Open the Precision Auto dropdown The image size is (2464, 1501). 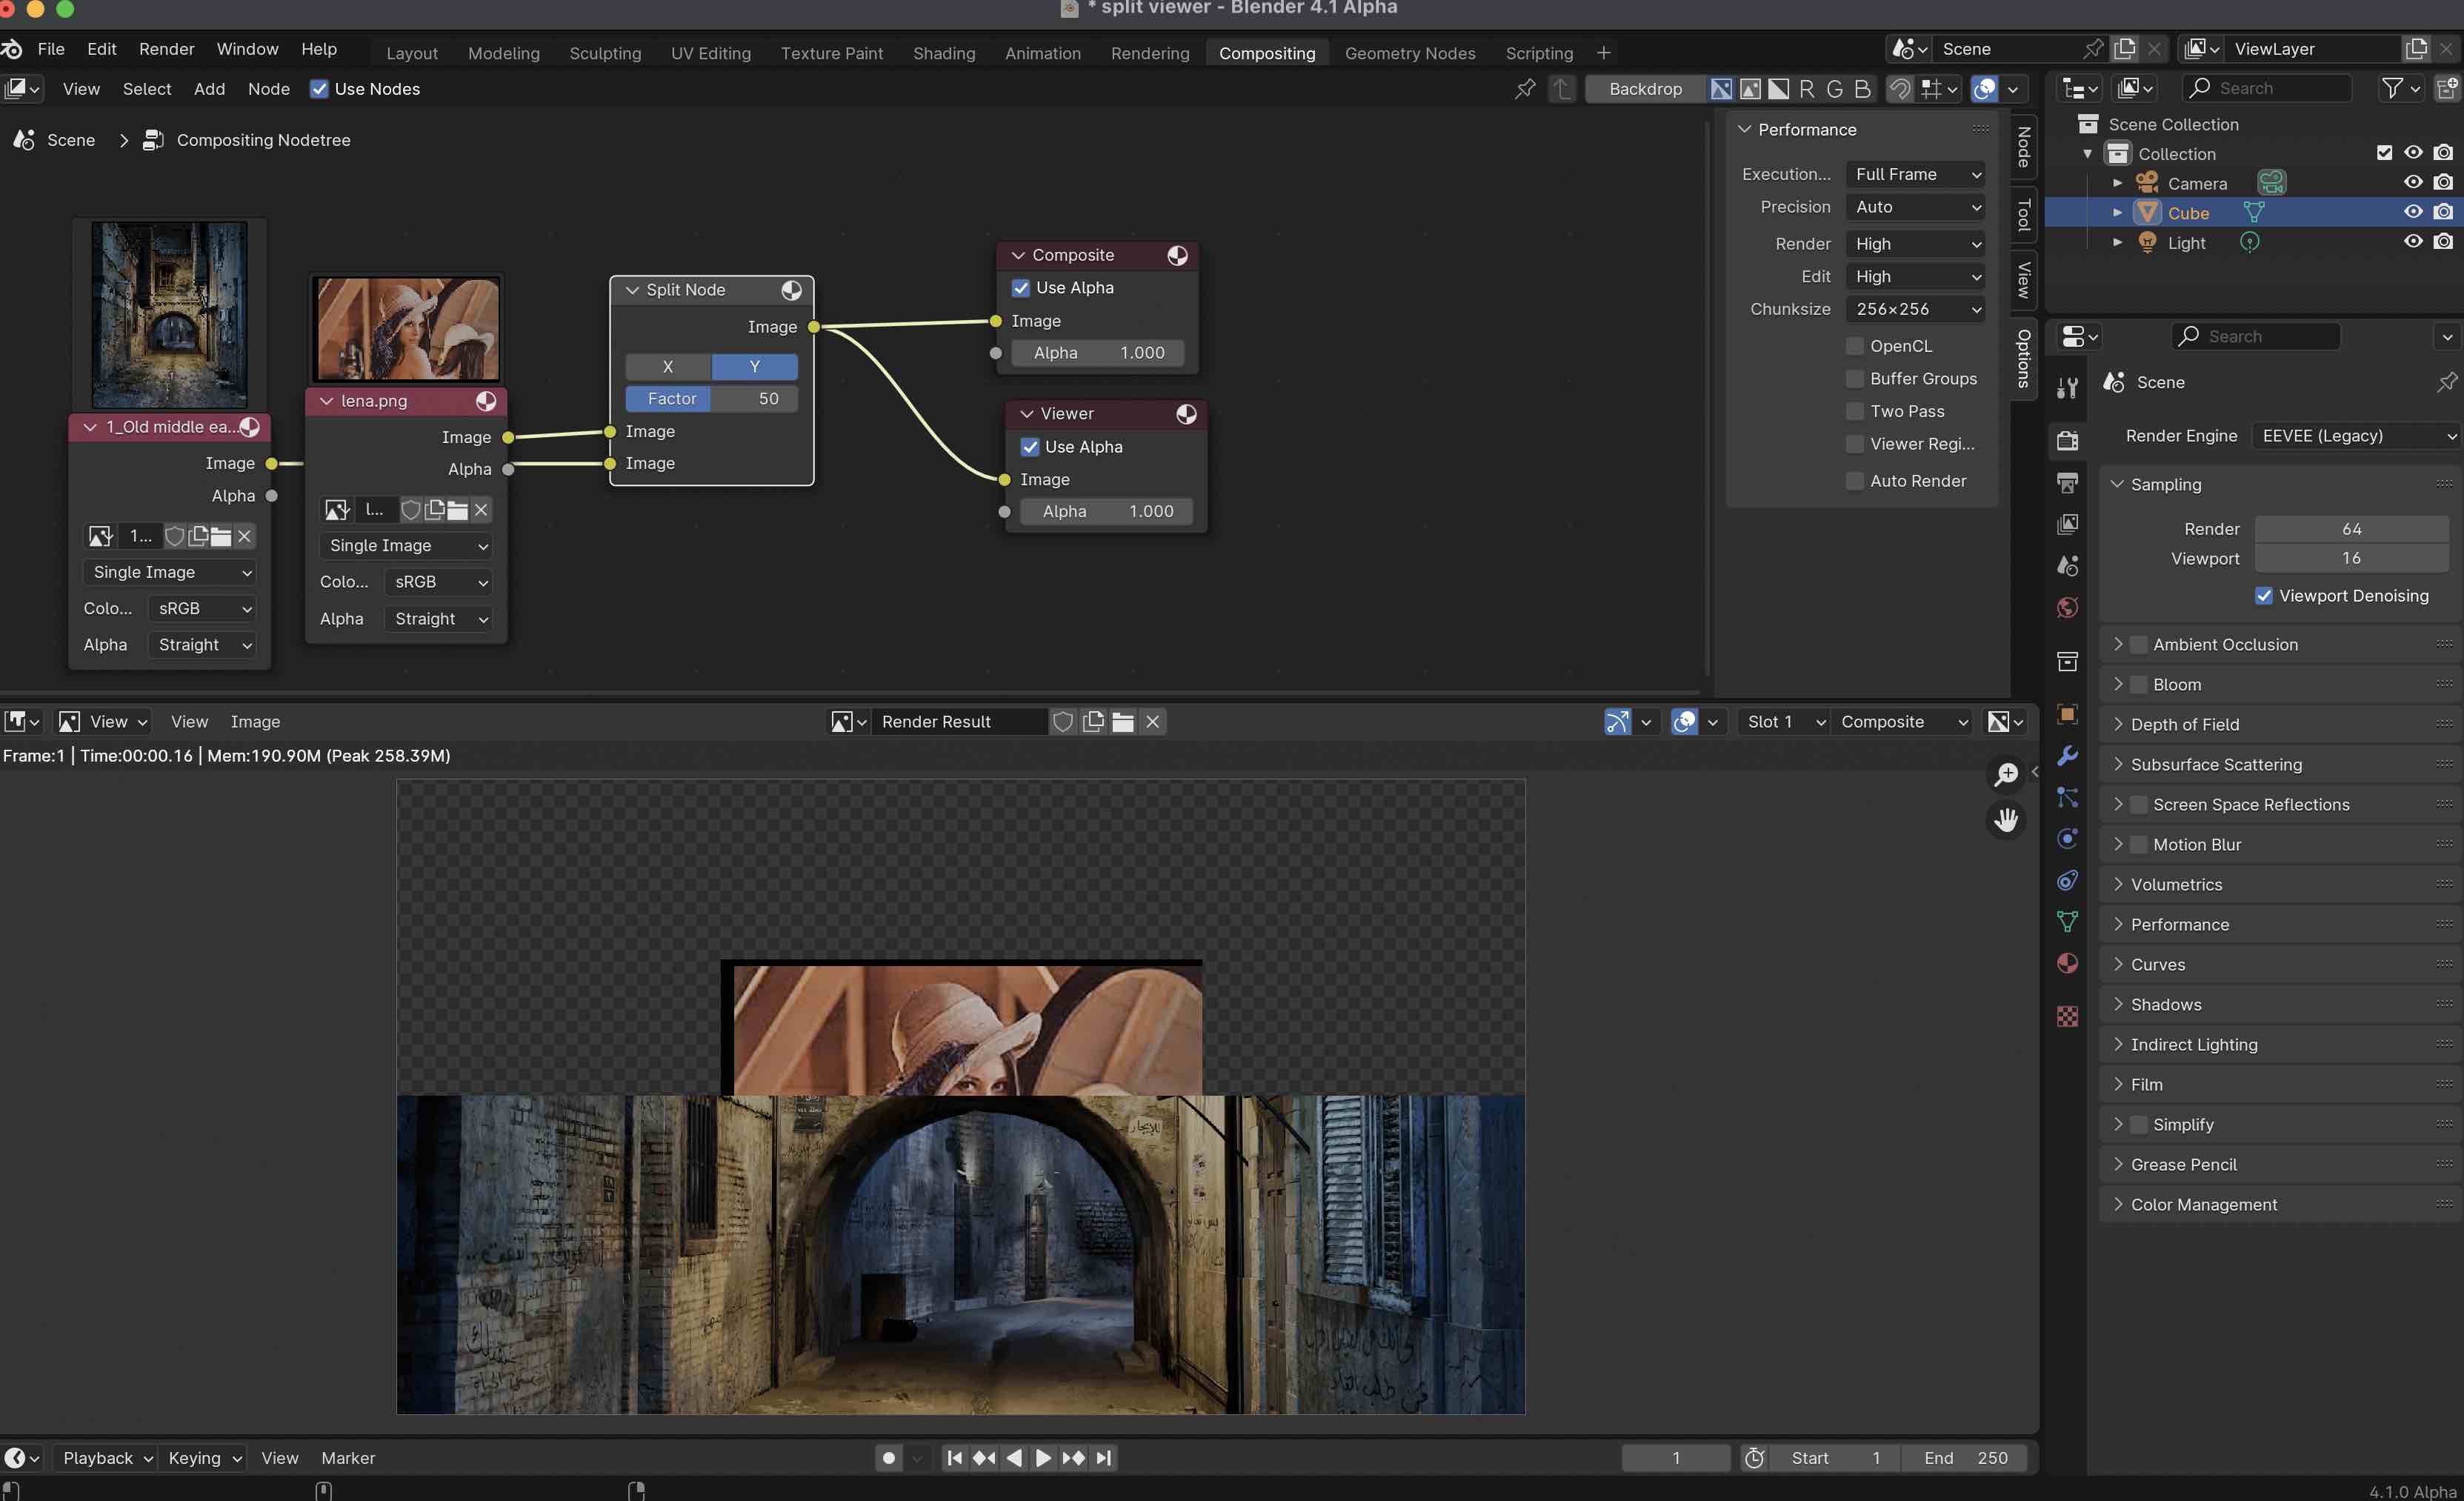click(1916, 207)
